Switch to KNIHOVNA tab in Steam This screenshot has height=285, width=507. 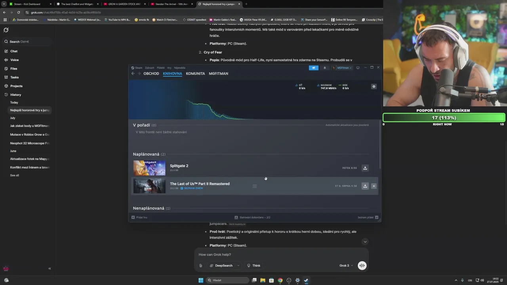(x=172, y=74)
